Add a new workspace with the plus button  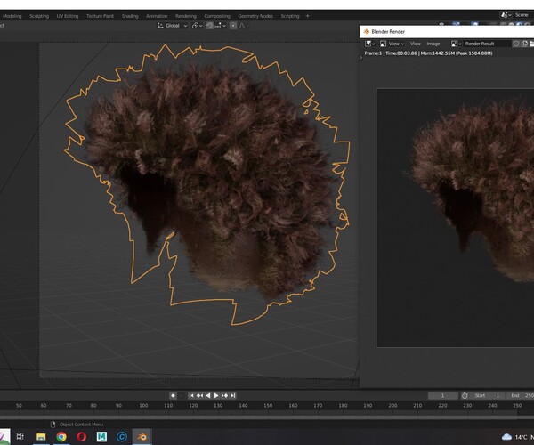tap(308, 16)
